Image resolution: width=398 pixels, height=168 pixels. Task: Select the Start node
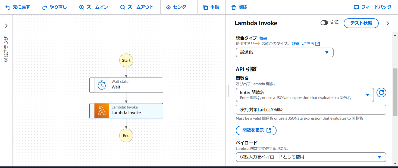tap(126, 60)
